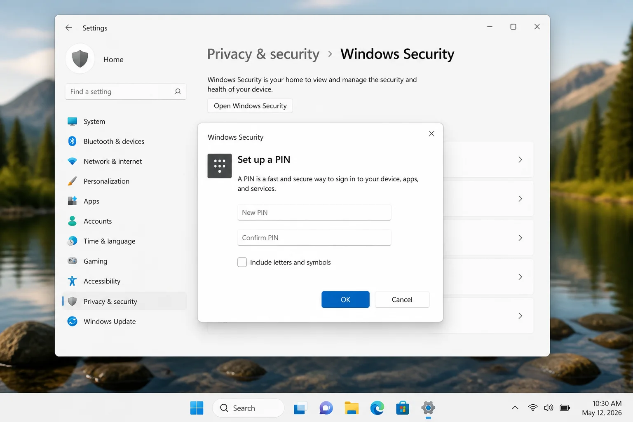Viewport: 633px width, 422px height.
Task: Click the New PIN field
Action: [314, 212]
